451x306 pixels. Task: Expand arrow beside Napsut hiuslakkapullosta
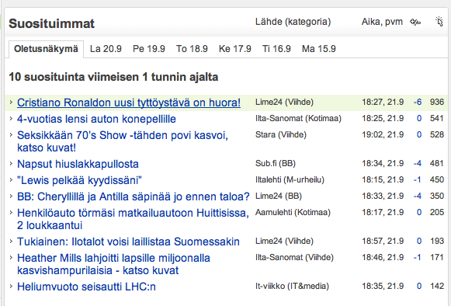(11, 164)
